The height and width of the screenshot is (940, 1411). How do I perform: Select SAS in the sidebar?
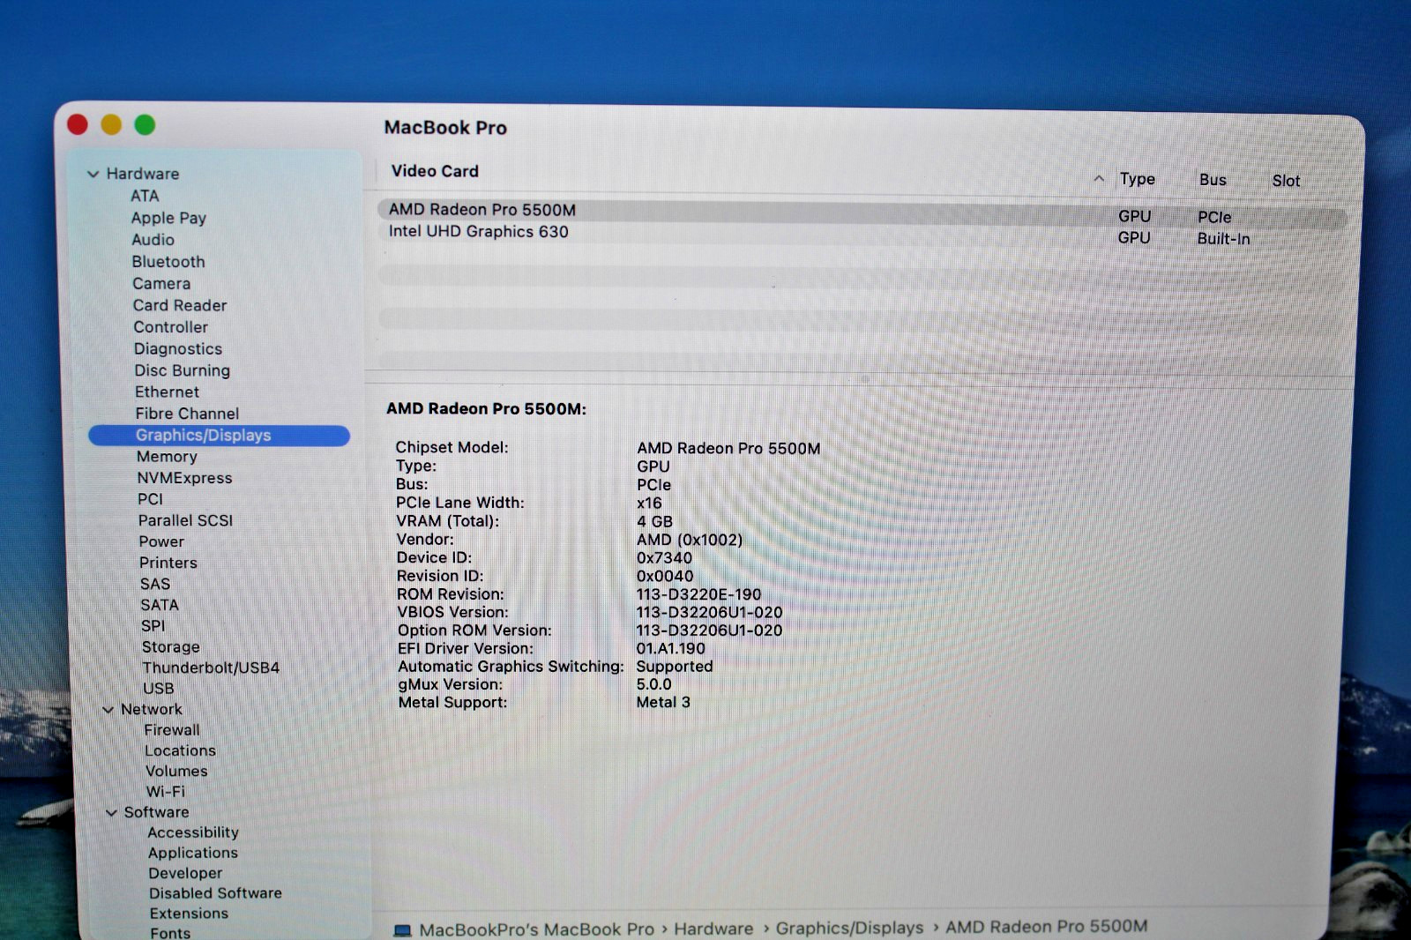(x=154, y=584)
